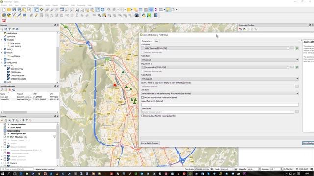The height and width of the screenshot is (176, 314).
Task: Toggle the Added geom info layer visibility
Action: pyautogui.click(x=5, y=133)
